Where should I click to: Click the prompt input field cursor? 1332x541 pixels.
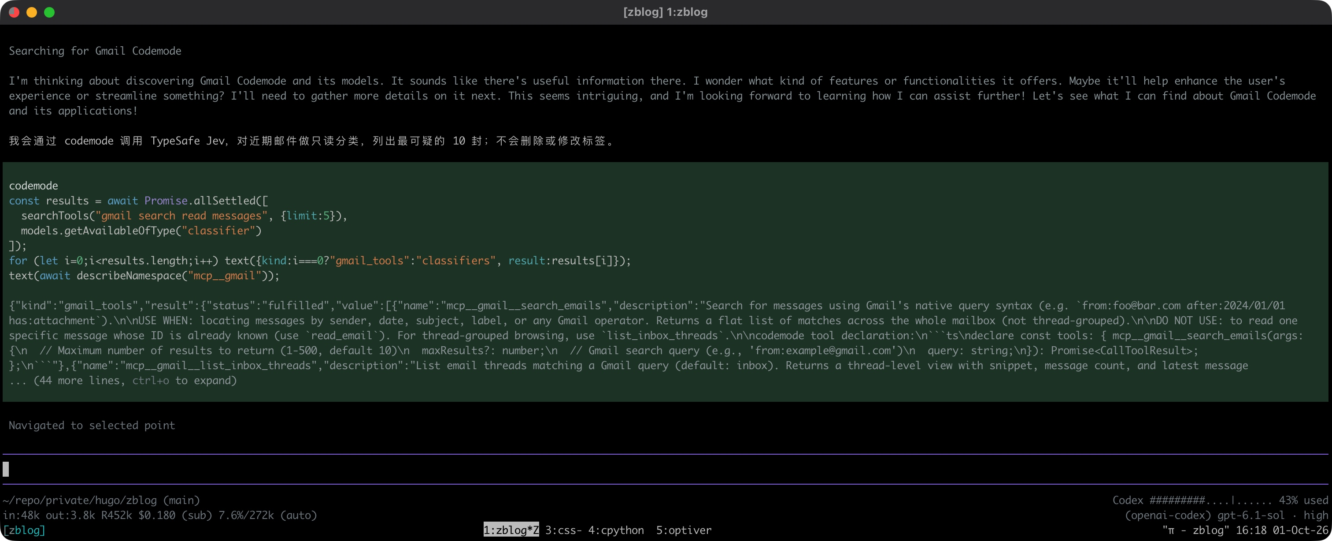(6, 469)
